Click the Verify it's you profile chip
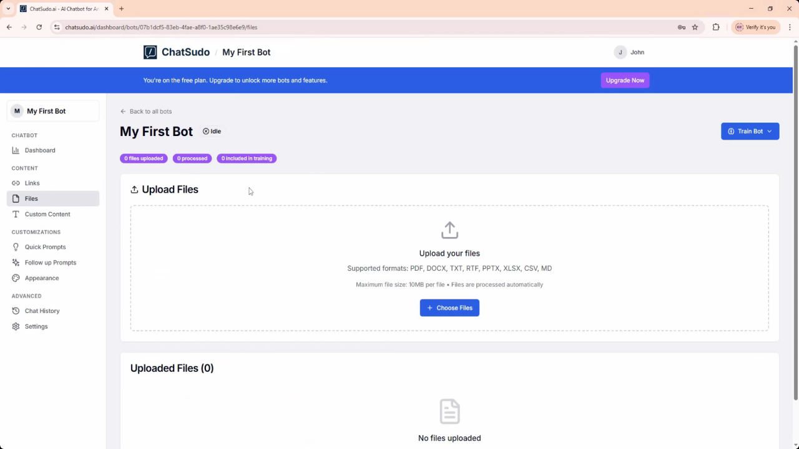The width and height of the screenshot is (799, 449). (755, 27)
